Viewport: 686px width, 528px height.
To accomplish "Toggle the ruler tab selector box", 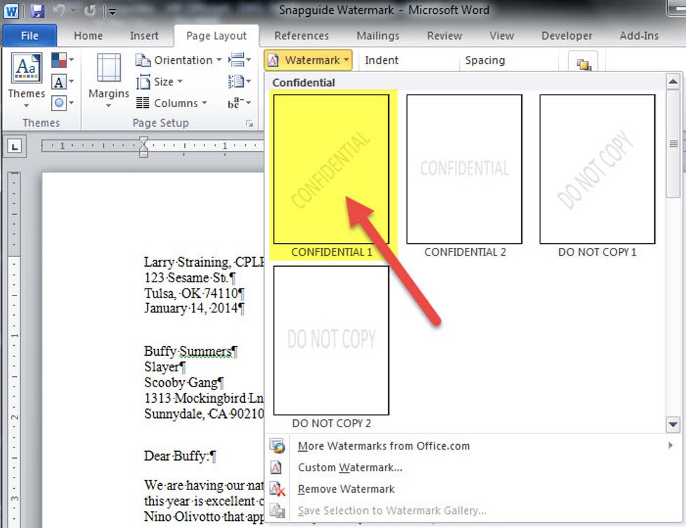I will 15,146.
